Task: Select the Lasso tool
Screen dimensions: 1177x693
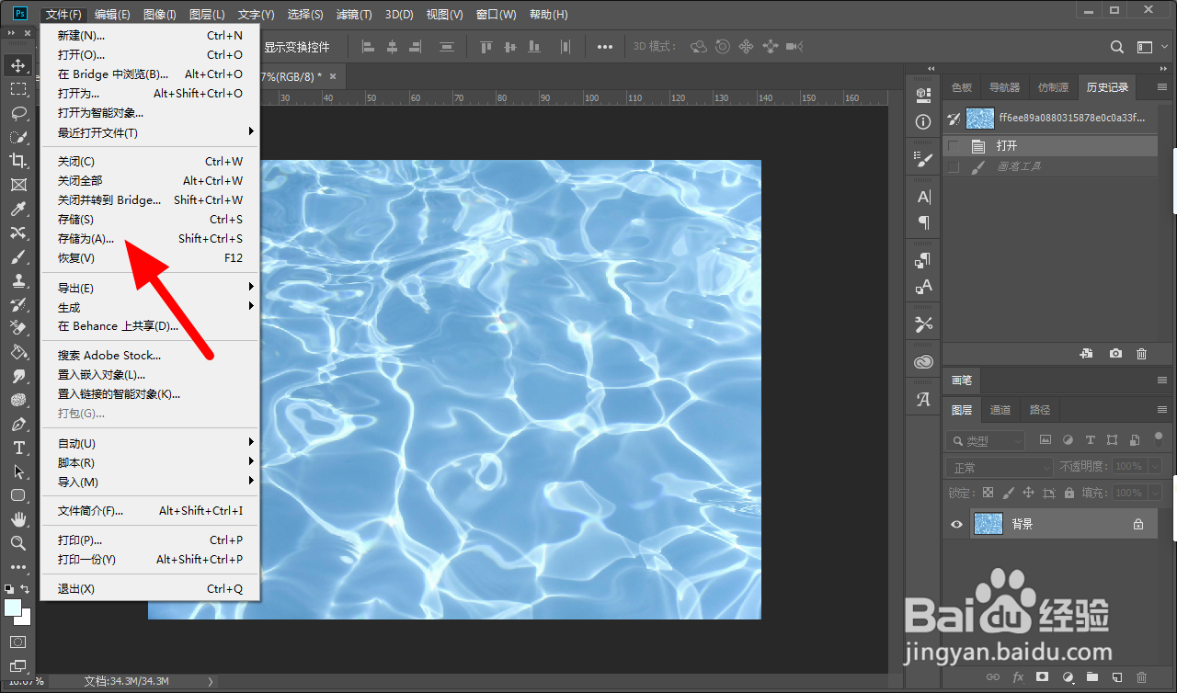Action: pyautogui.click(x=17, y=113)
